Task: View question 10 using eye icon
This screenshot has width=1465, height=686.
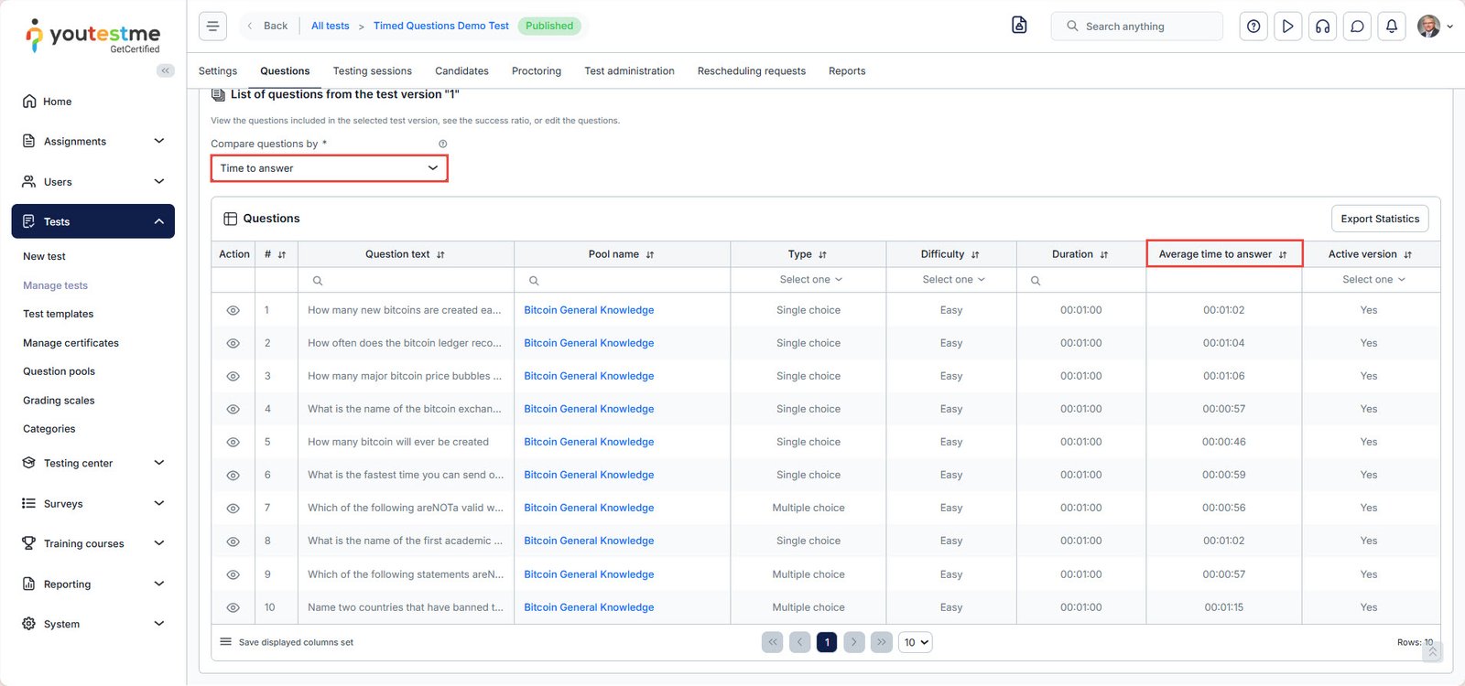Action: coord(233,607)
